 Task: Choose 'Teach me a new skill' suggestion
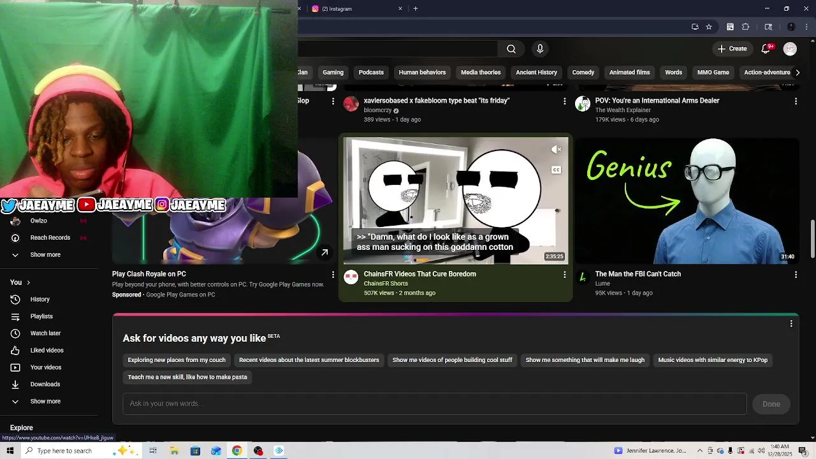click(187, 377)
